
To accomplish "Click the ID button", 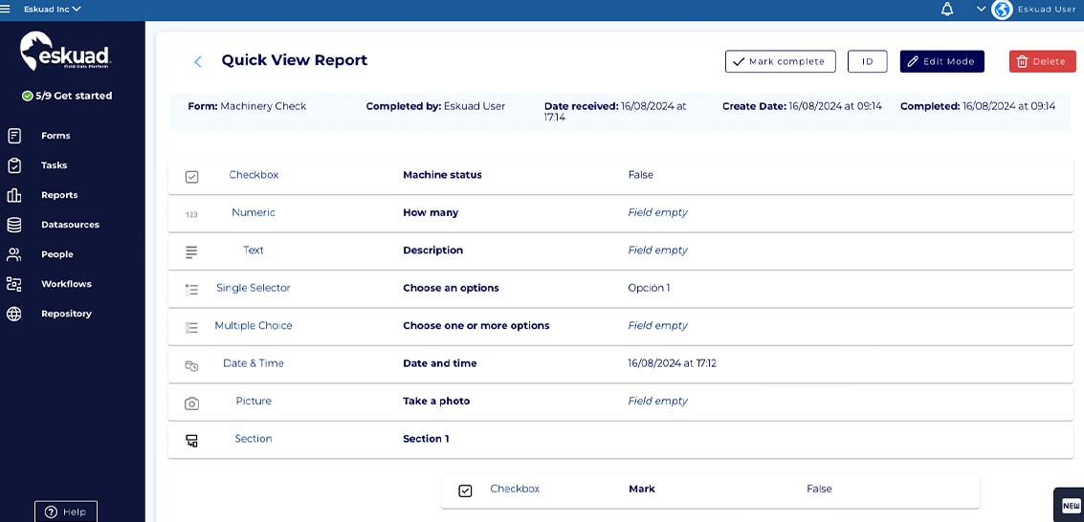I will [x=867, y=61].
